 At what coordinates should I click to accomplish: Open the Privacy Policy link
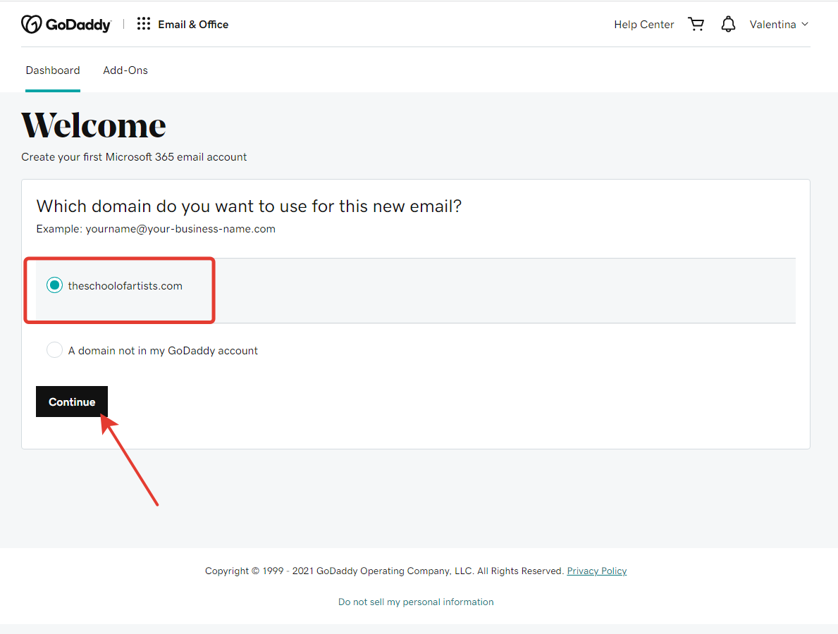pyautogui.click(x=596, y=571)
